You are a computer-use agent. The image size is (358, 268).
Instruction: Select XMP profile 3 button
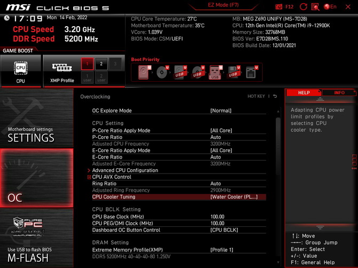coord(115,64)
